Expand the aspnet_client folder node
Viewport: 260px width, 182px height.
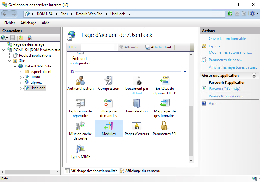point(21,72)
